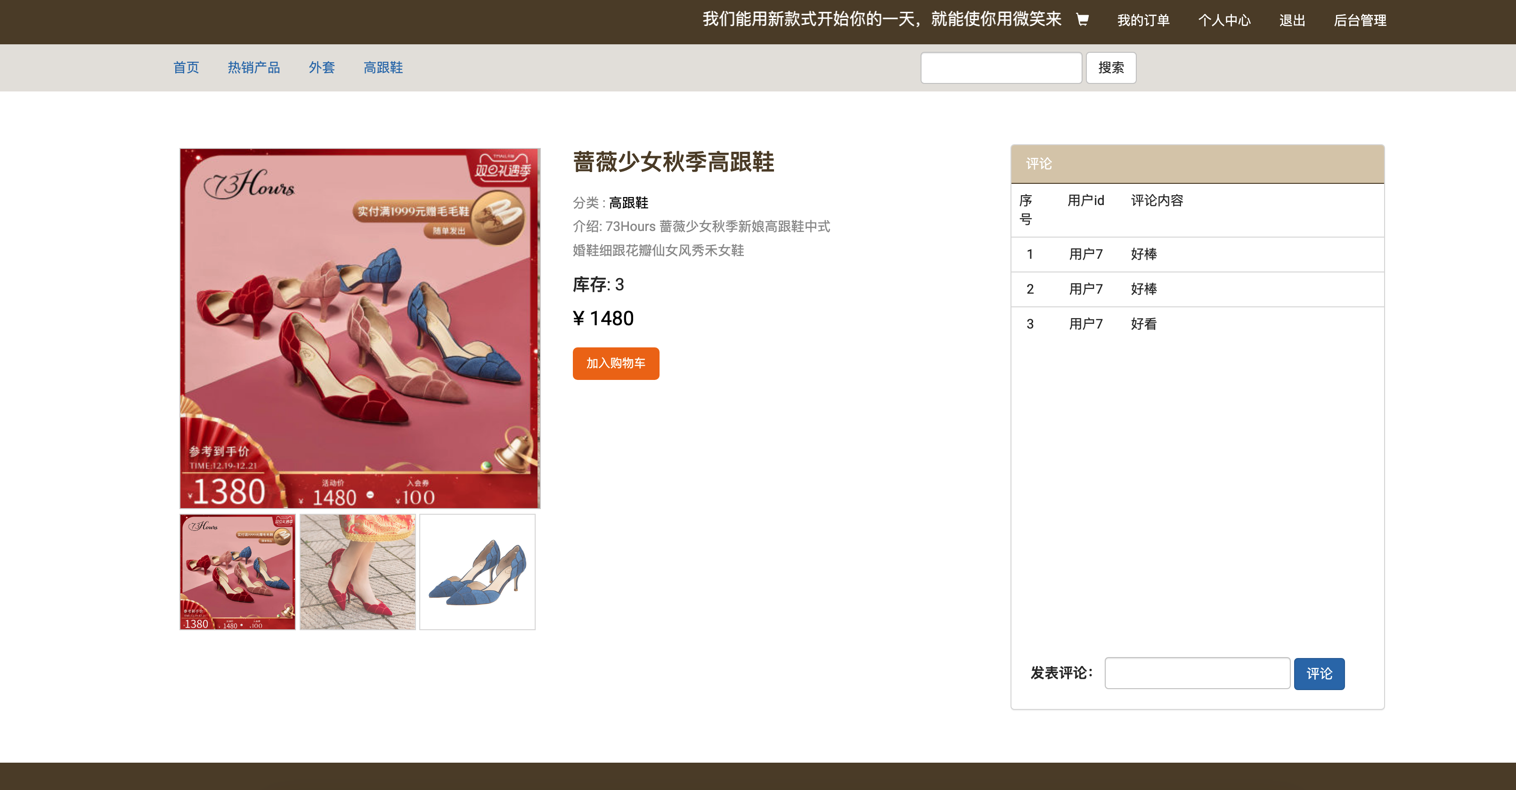The image size is (1516, 790).
Task: Click 加入购物车 add to cart
Action: (616, 363)
